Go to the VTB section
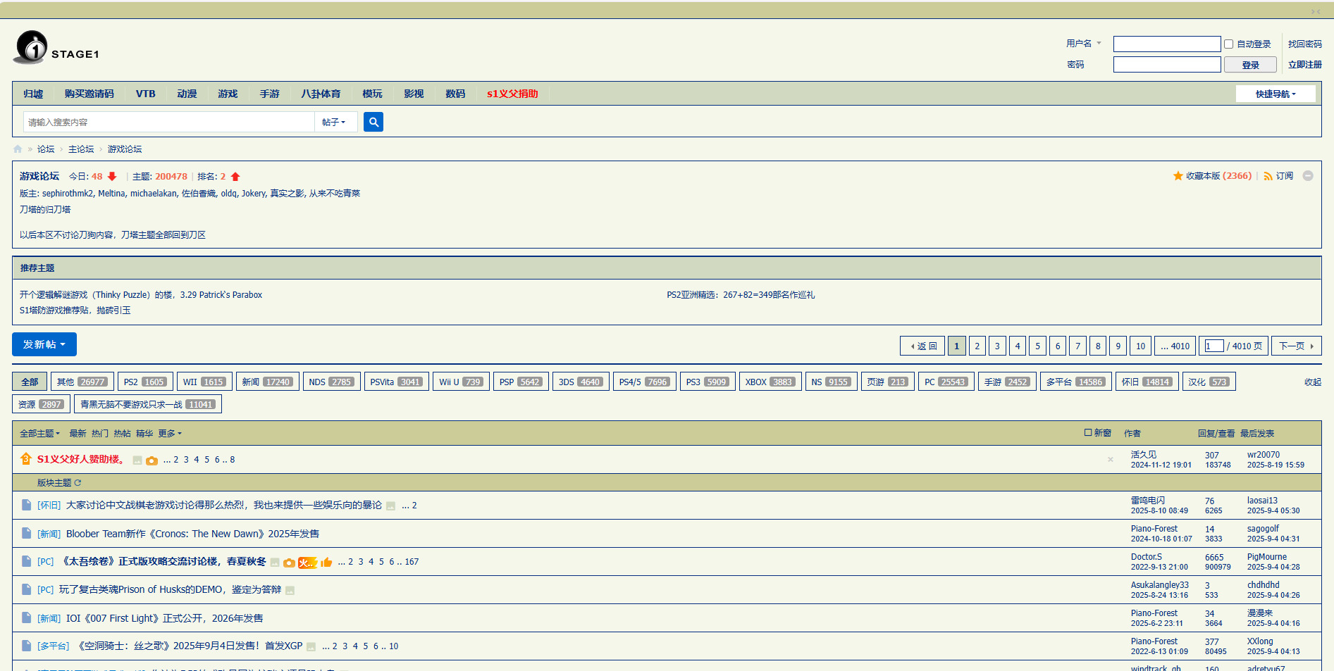Screen dimensions: 1334x671 145,94
